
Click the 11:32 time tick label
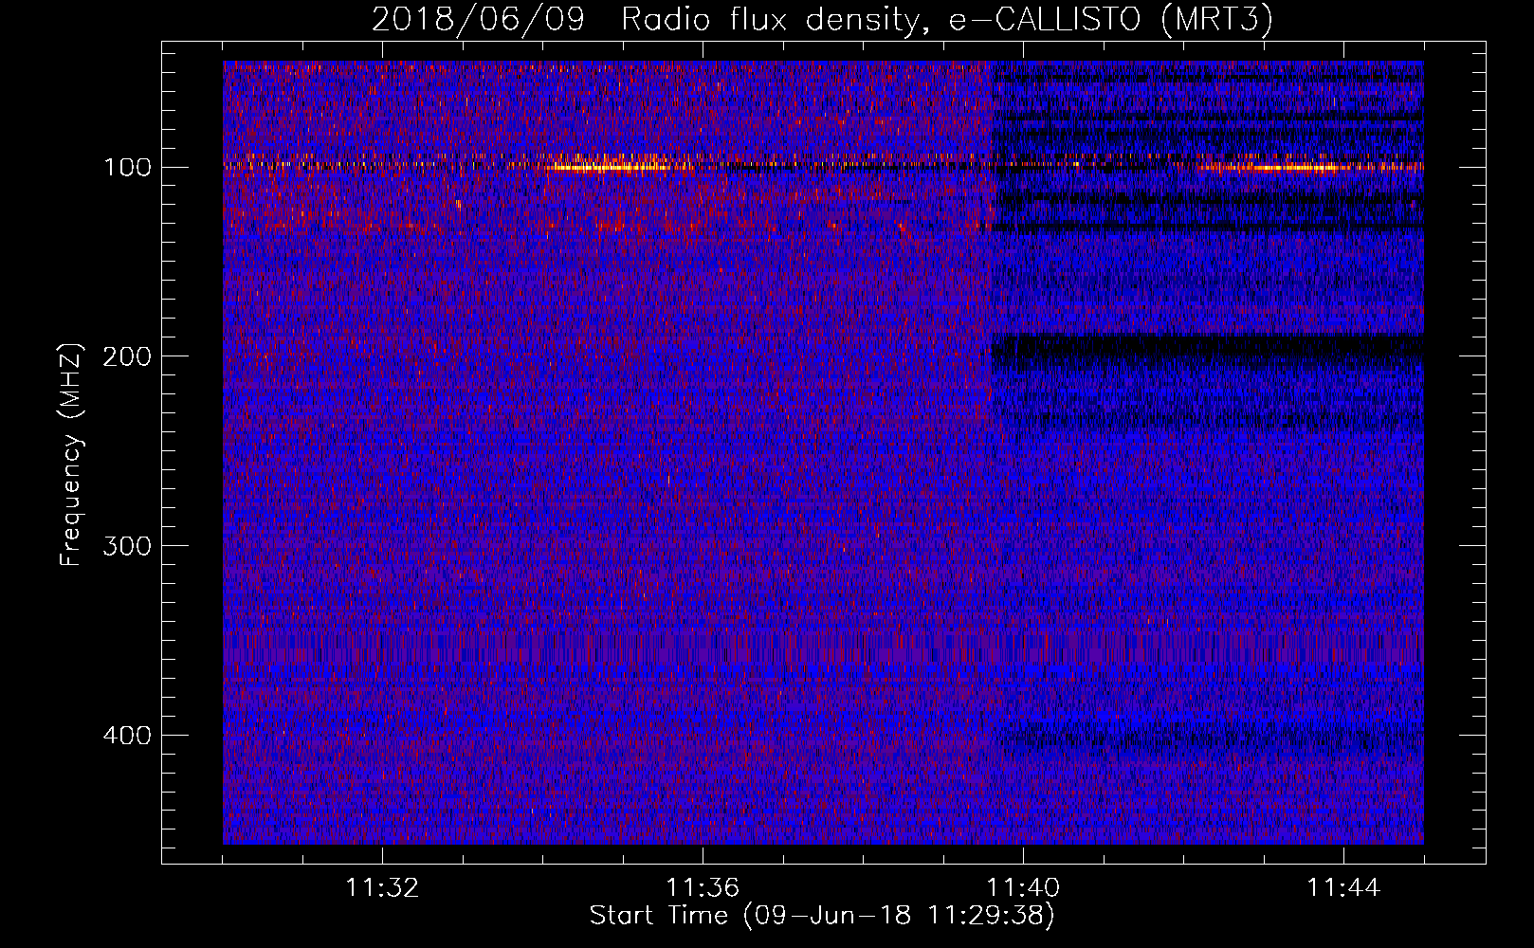coord(382,888)
